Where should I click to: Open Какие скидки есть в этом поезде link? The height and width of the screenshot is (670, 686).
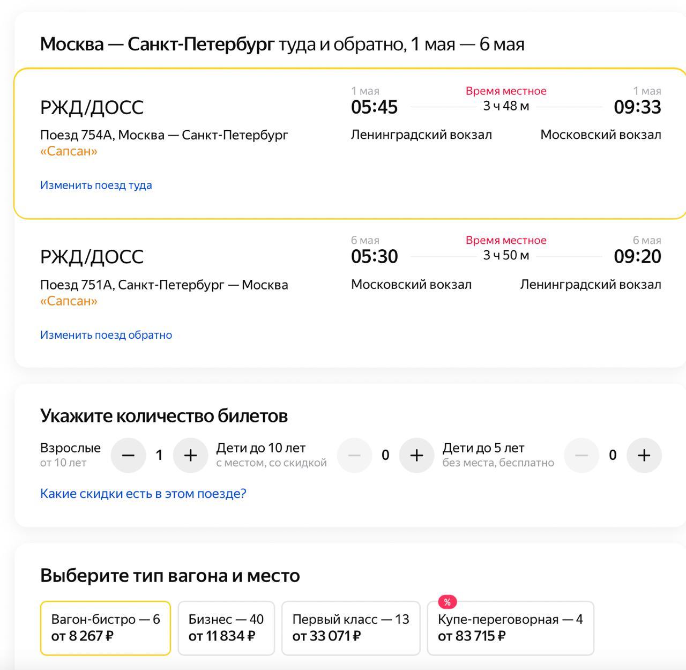(x=143, y=493)
